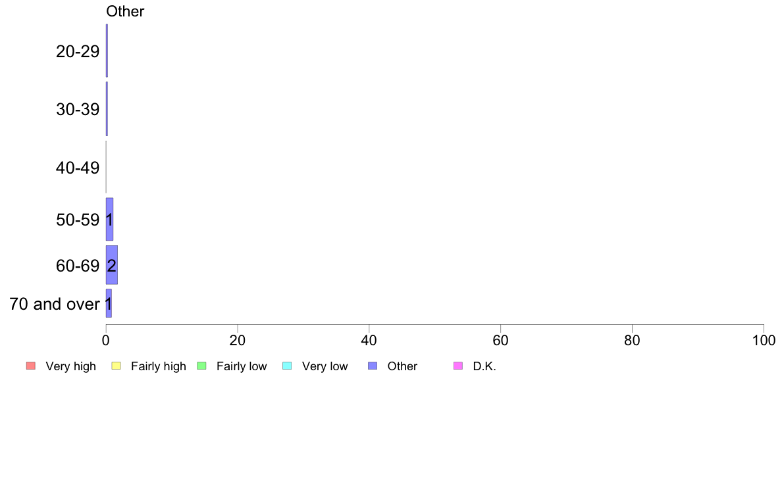Click the D.K. legend text
This screenshot has width=782, height=484.
(484, 366)
